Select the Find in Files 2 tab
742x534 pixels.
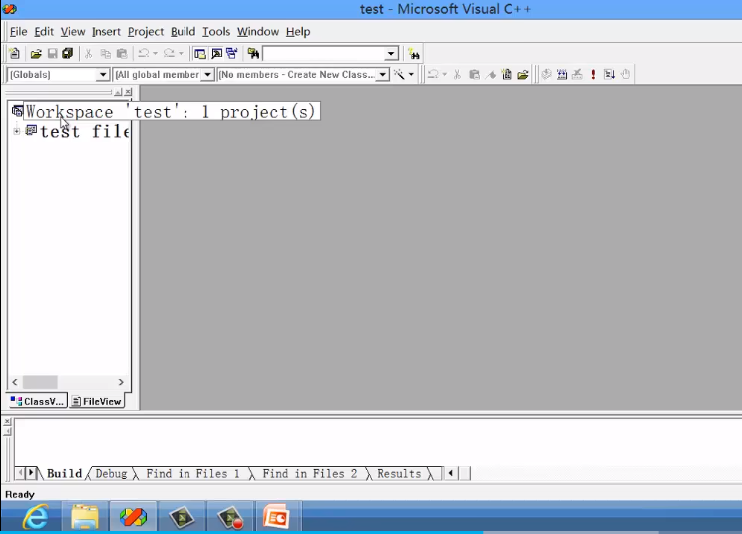point(310,474)
